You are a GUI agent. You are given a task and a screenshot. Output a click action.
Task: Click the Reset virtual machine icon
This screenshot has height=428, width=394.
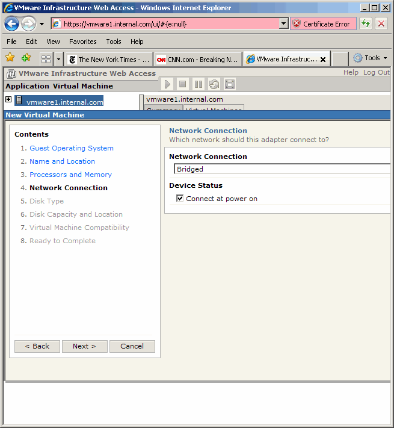coord(214,84)
